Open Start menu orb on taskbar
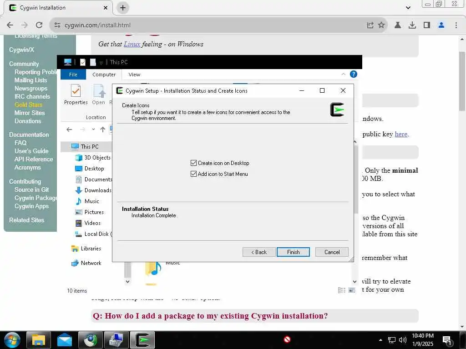 12,340
